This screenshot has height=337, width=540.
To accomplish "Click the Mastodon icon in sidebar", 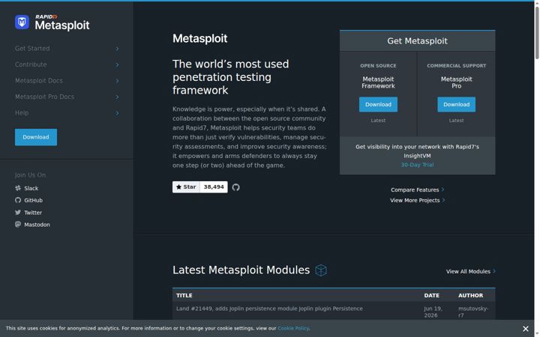I will click(x=18, y=225).
